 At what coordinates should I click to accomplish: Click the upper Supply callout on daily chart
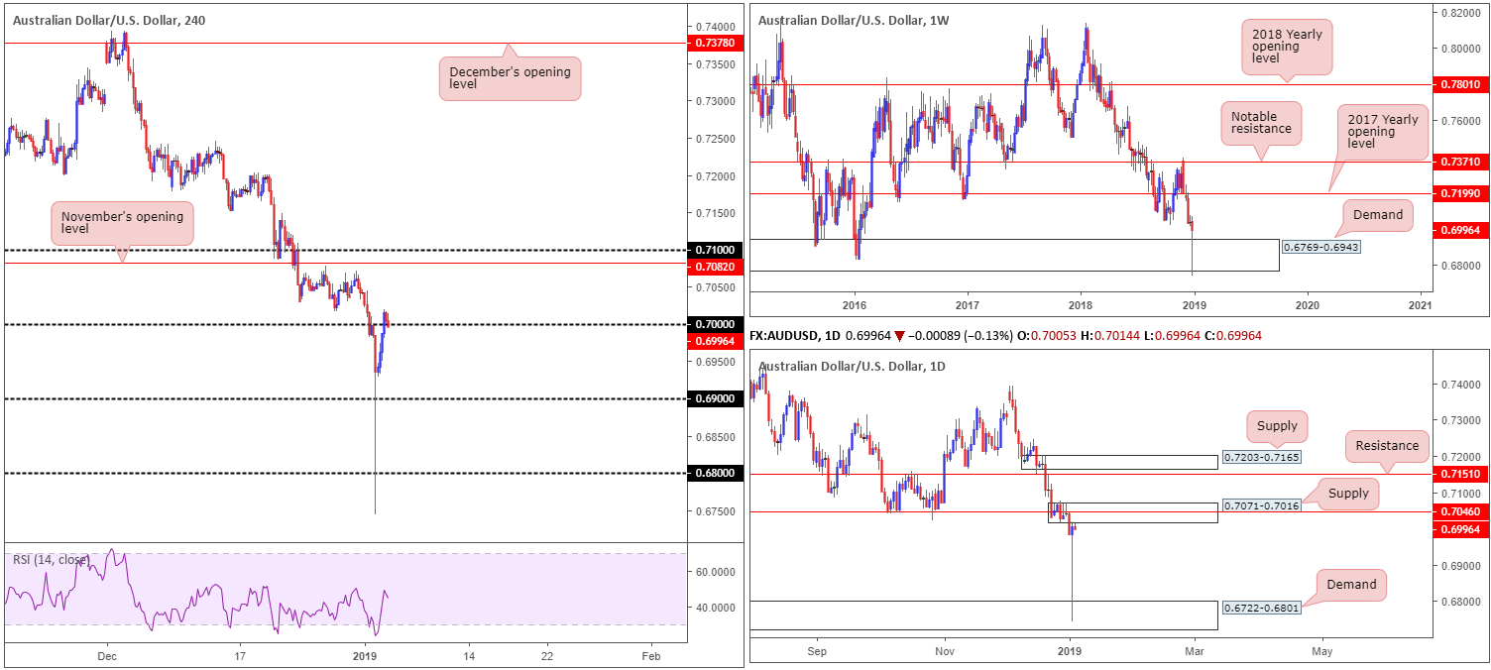[x=1277, y=426]
